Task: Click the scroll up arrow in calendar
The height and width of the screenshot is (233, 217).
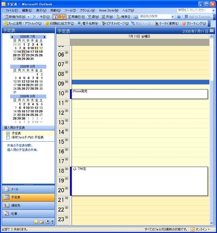Action: coord(212,36)
